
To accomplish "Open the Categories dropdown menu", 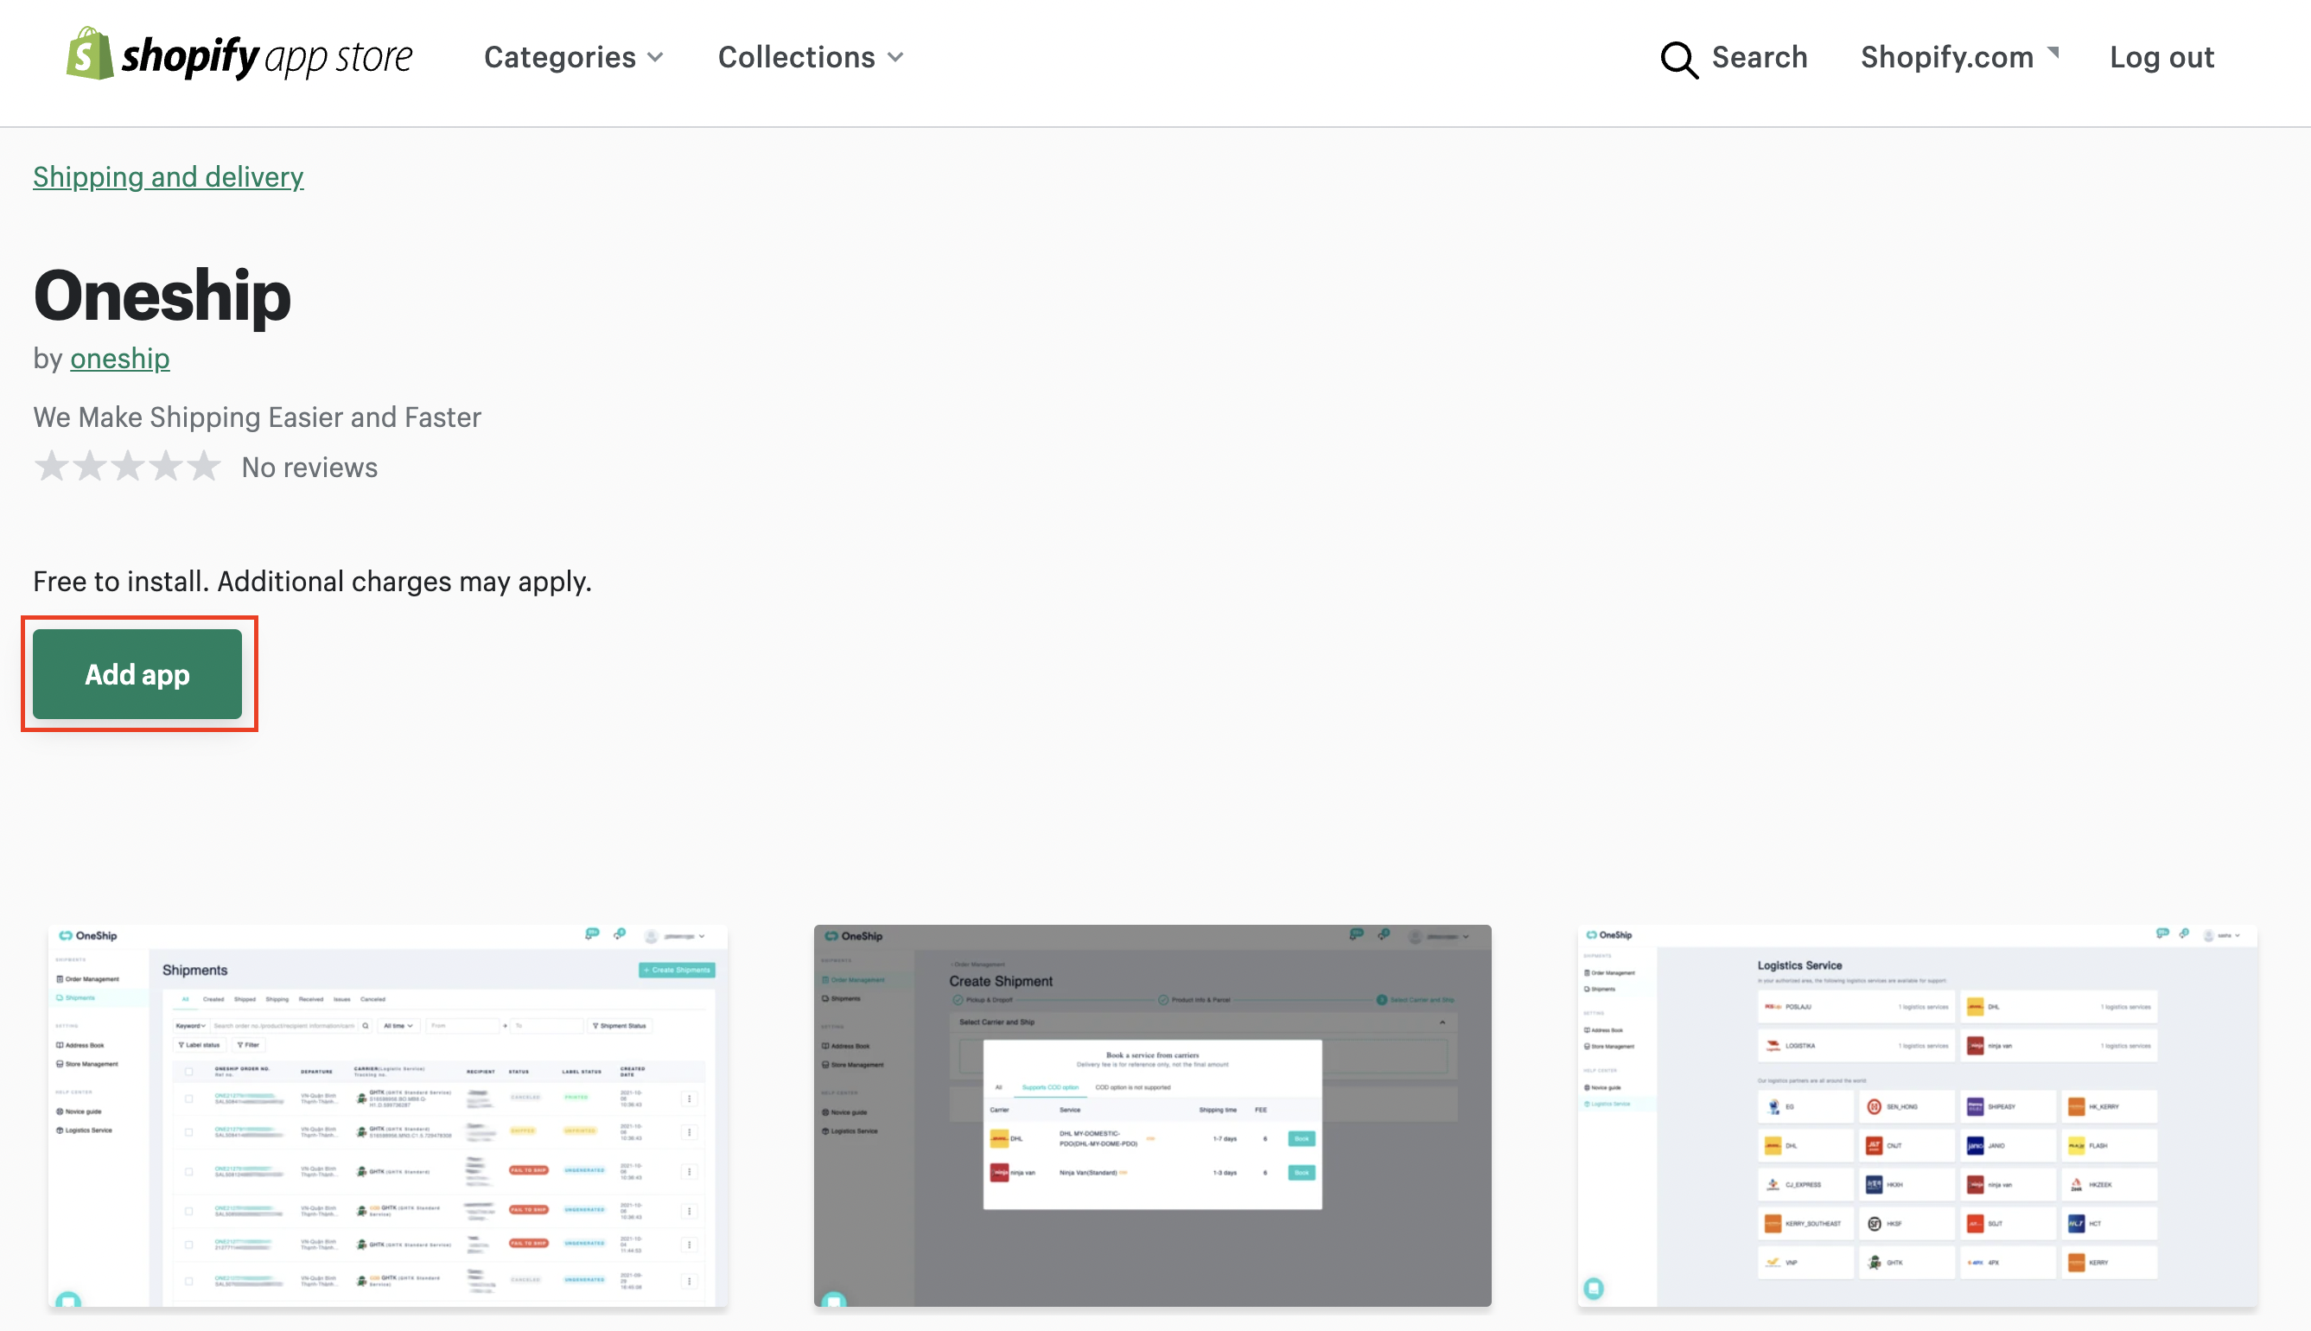I will (573, 57).
